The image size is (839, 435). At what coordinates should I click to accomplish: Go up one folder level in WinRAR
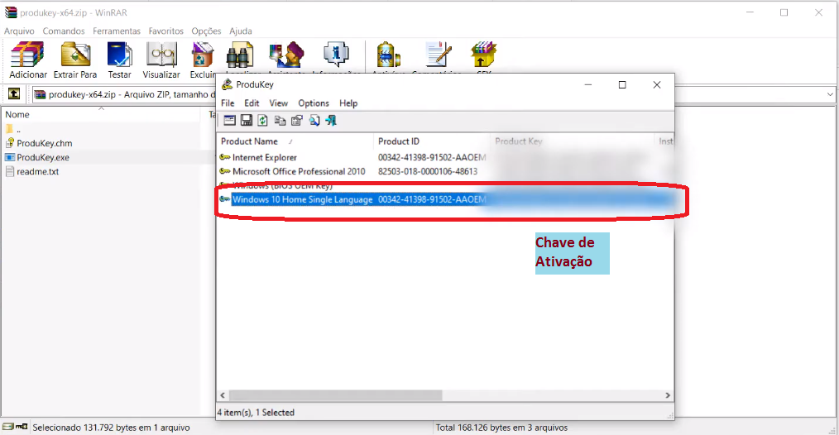(14, 94)
